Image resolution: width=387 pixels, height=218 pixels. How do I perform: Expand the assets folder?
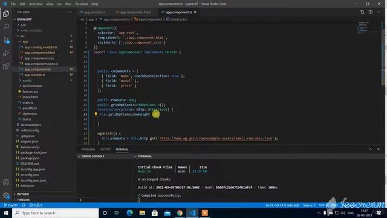coord(27,81)
